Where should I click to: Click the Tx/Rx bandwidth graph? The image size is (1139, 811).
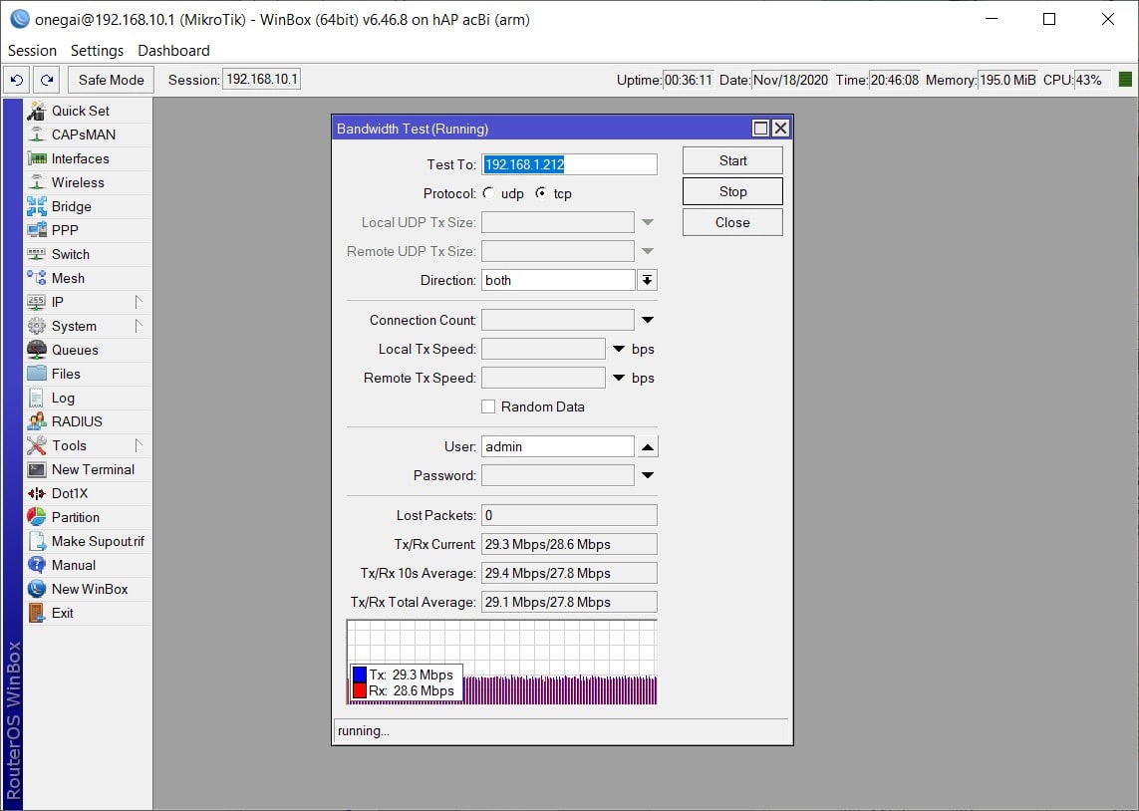pyautogui.click(x=502, y=662)
